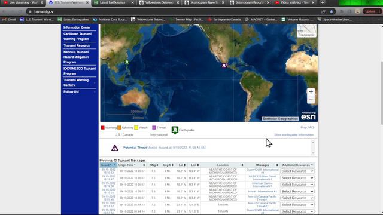Open AK/BC/US West Coast Information #1 message
This screenshot has height=215, width=383.
click(x=262, y=178)
